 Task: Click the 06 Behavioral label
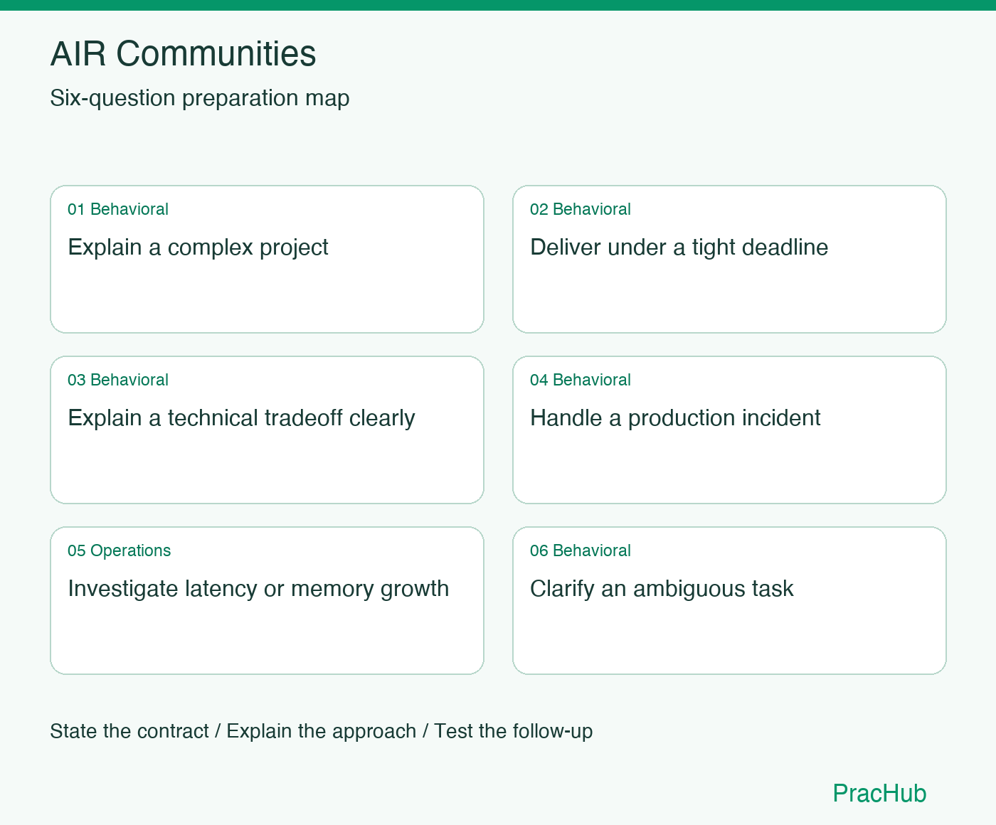click(x=581, y=550)
